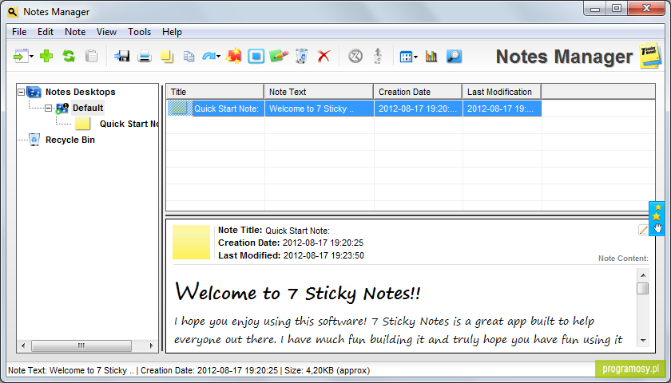
Task: Sort by the Note Text column header
Action: pos(319,92)
